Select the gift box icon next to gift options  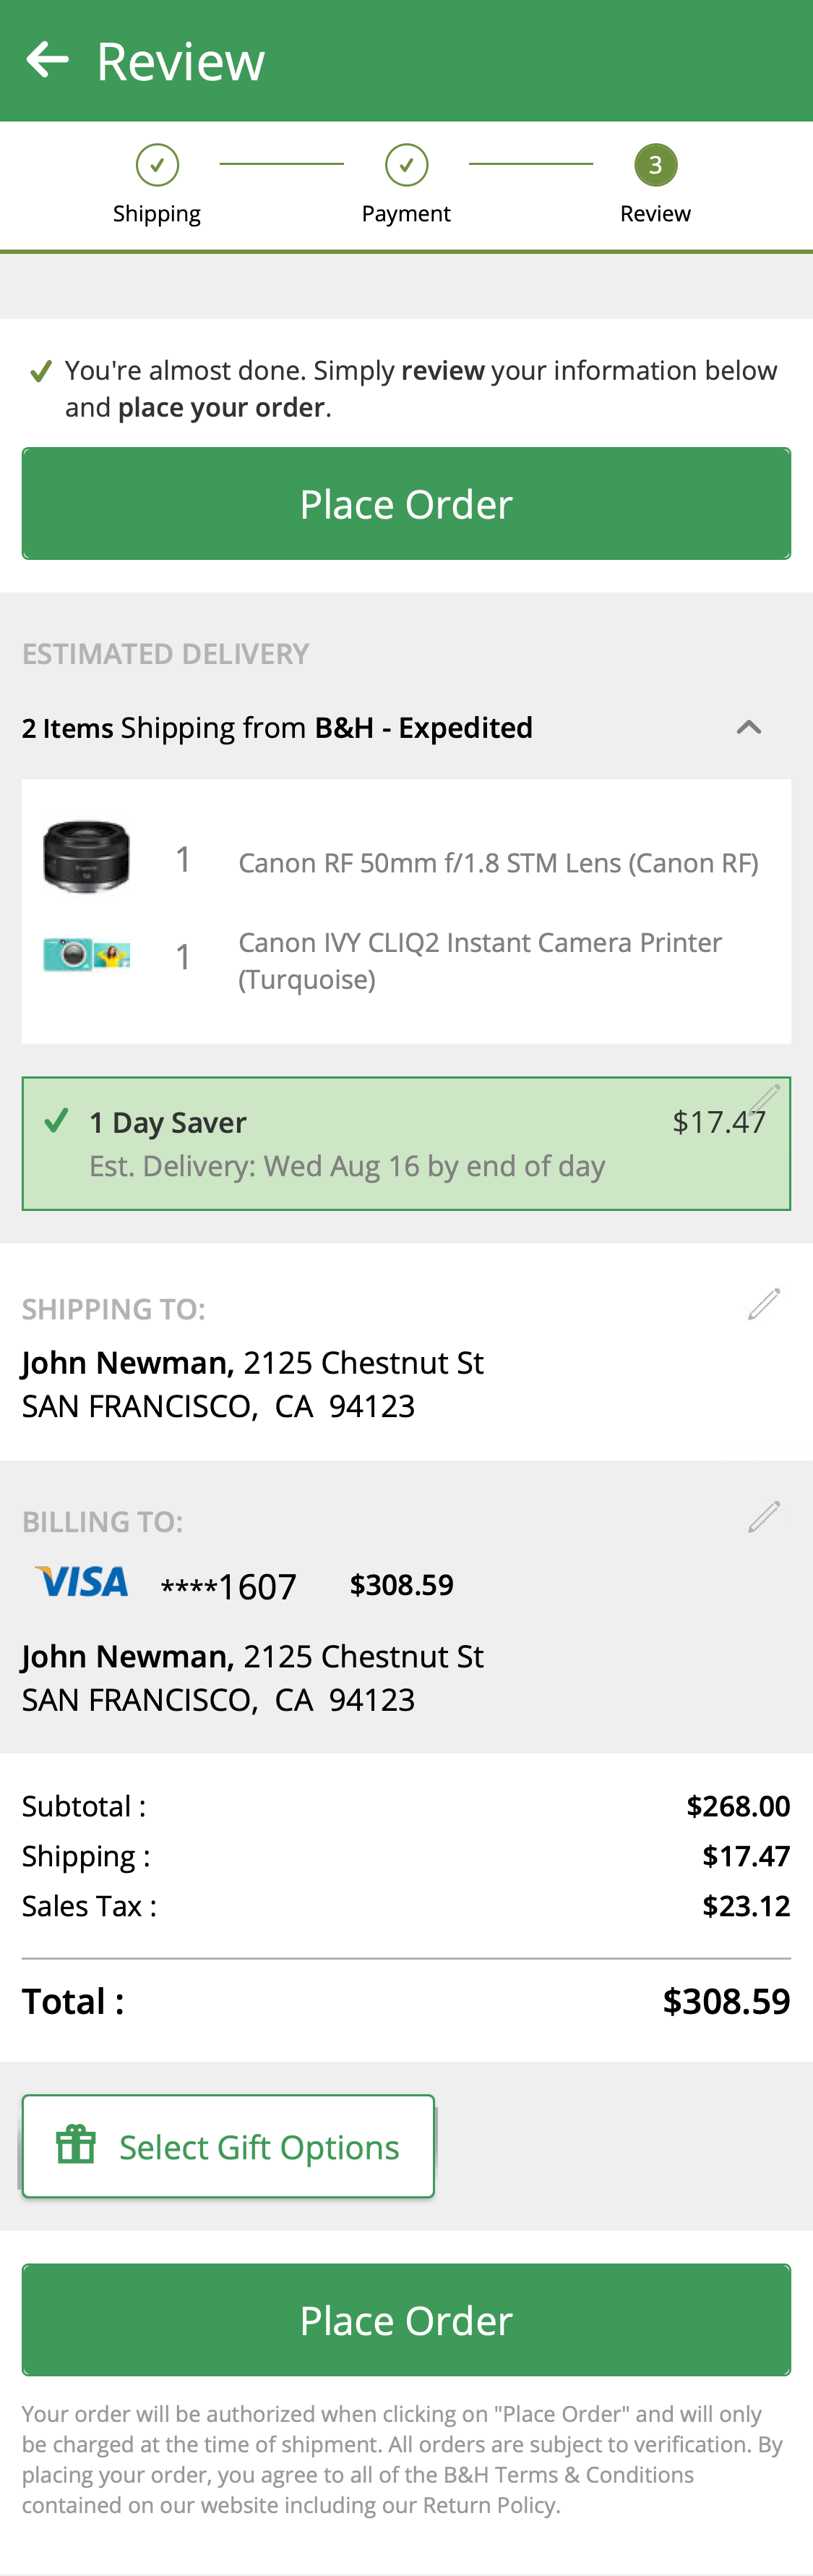pyautogui.click(x=76, y=2145)
